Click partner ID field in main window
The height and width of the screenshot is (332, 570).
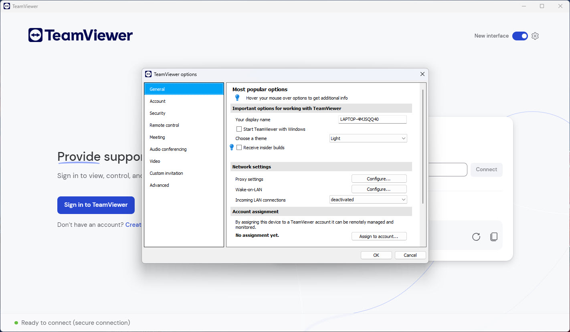pos(448,170)
